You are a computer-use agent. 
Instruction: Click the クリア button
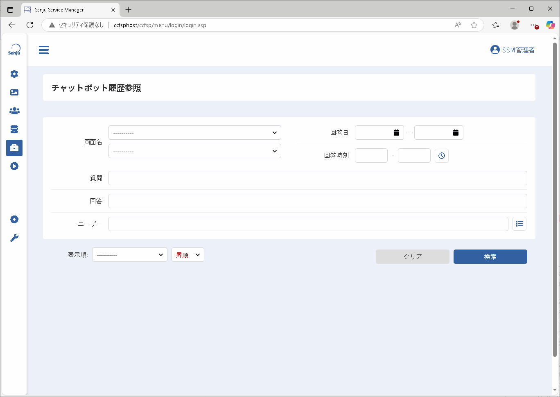coord(413,256)
